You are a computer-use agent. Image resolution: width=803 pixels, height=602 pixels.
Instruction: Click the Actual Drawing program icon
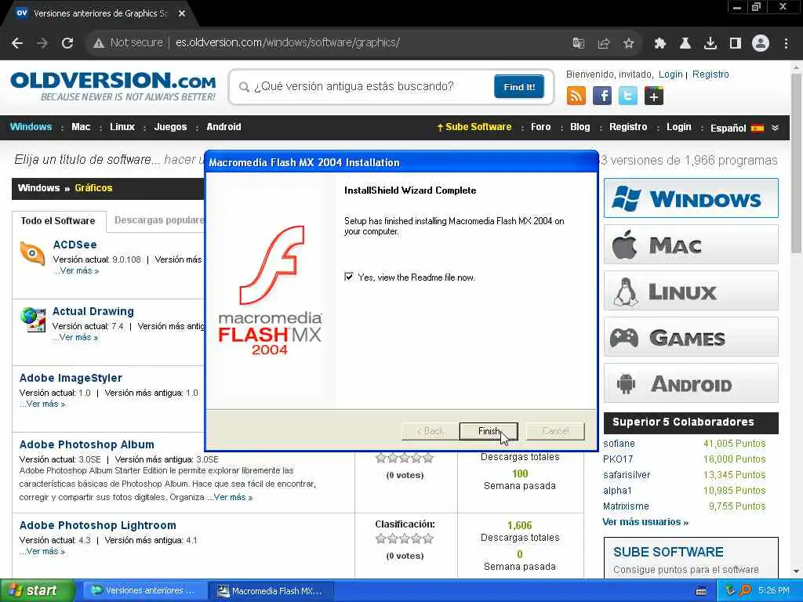coord(33,320)
